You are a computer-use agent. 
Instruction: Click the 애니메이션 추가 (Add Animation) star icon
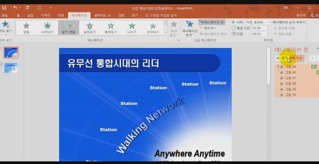tap(190, 24)
